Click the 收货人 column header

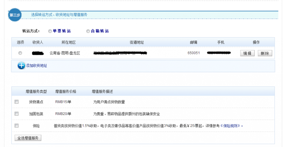(x=38, y=42)
